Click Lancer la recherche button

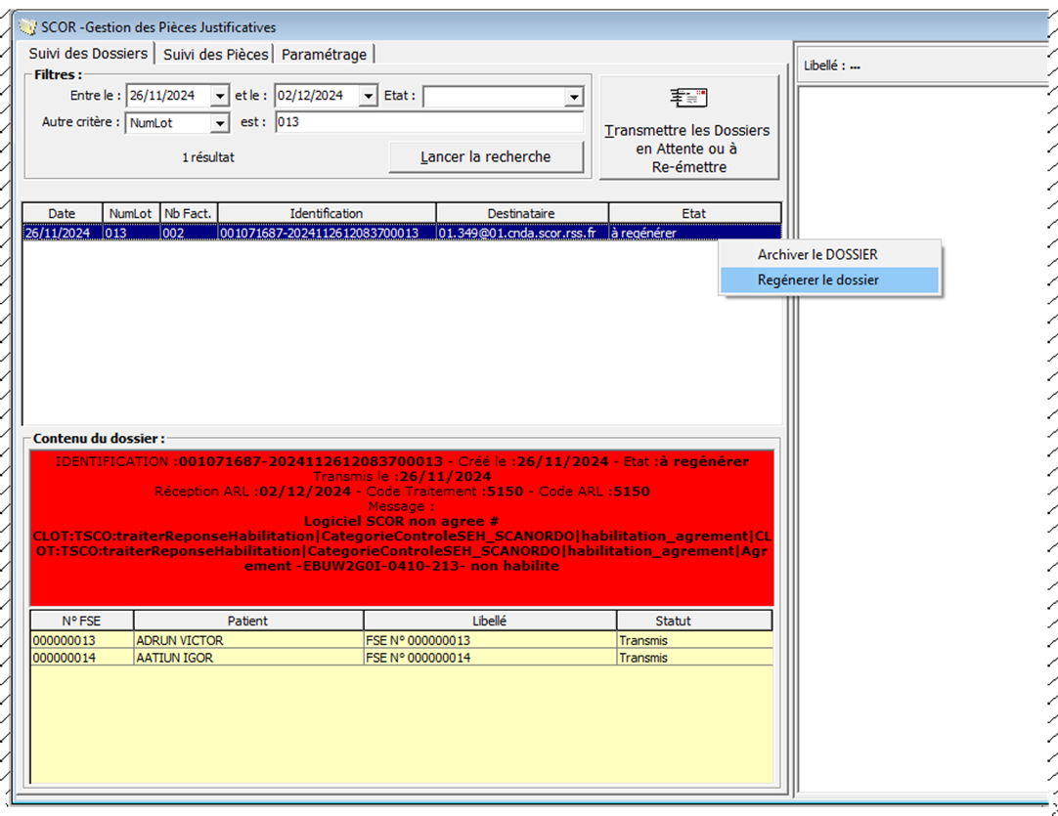point(486,157)
